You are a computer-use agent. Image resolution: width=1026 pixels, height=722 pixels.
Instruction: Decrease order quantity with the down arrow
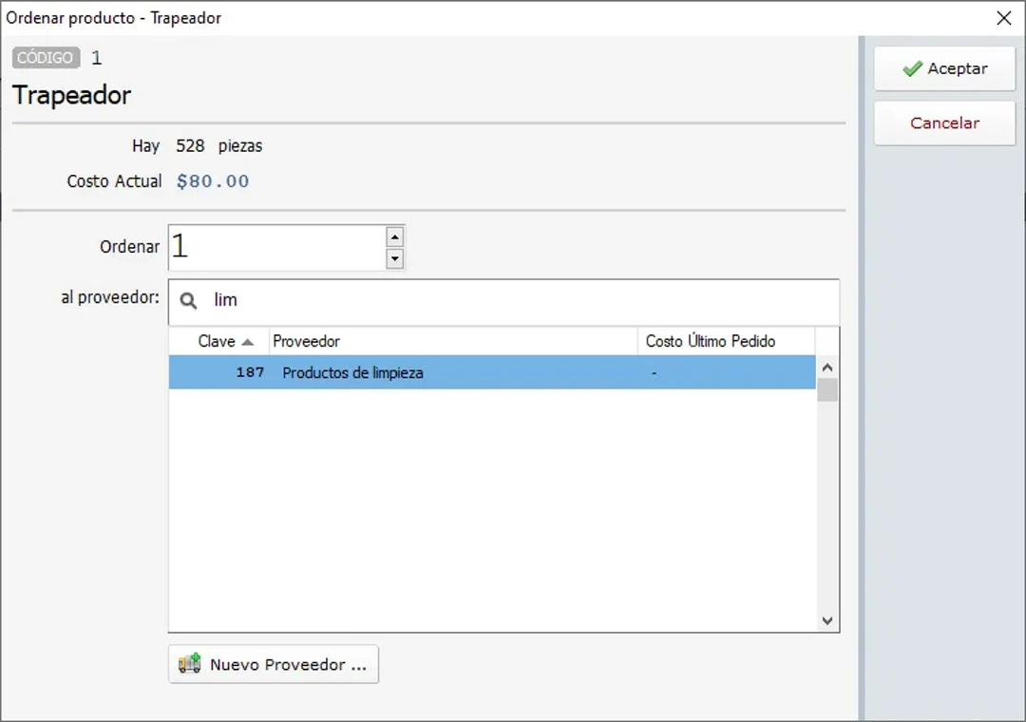[x=395, y=258]
